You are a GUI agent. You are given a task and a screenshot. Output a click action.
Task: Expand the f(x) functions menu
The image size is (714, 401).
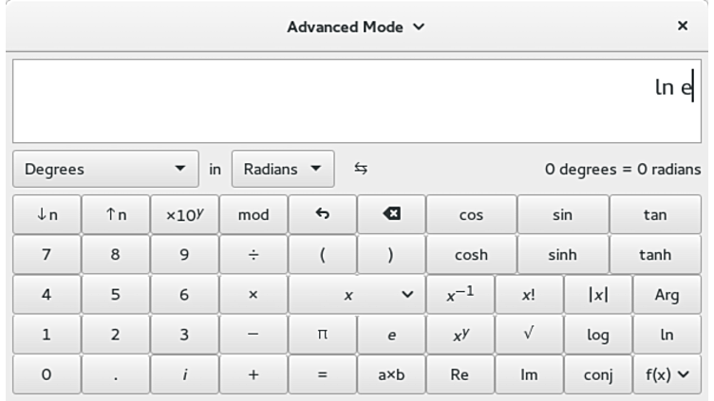667,374
